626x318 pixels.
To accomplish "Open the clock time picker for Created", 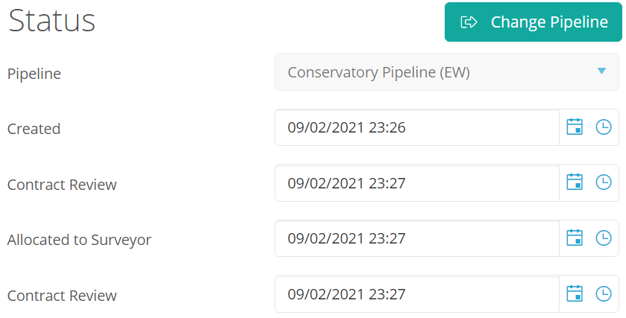I will (x=604, y=127).
